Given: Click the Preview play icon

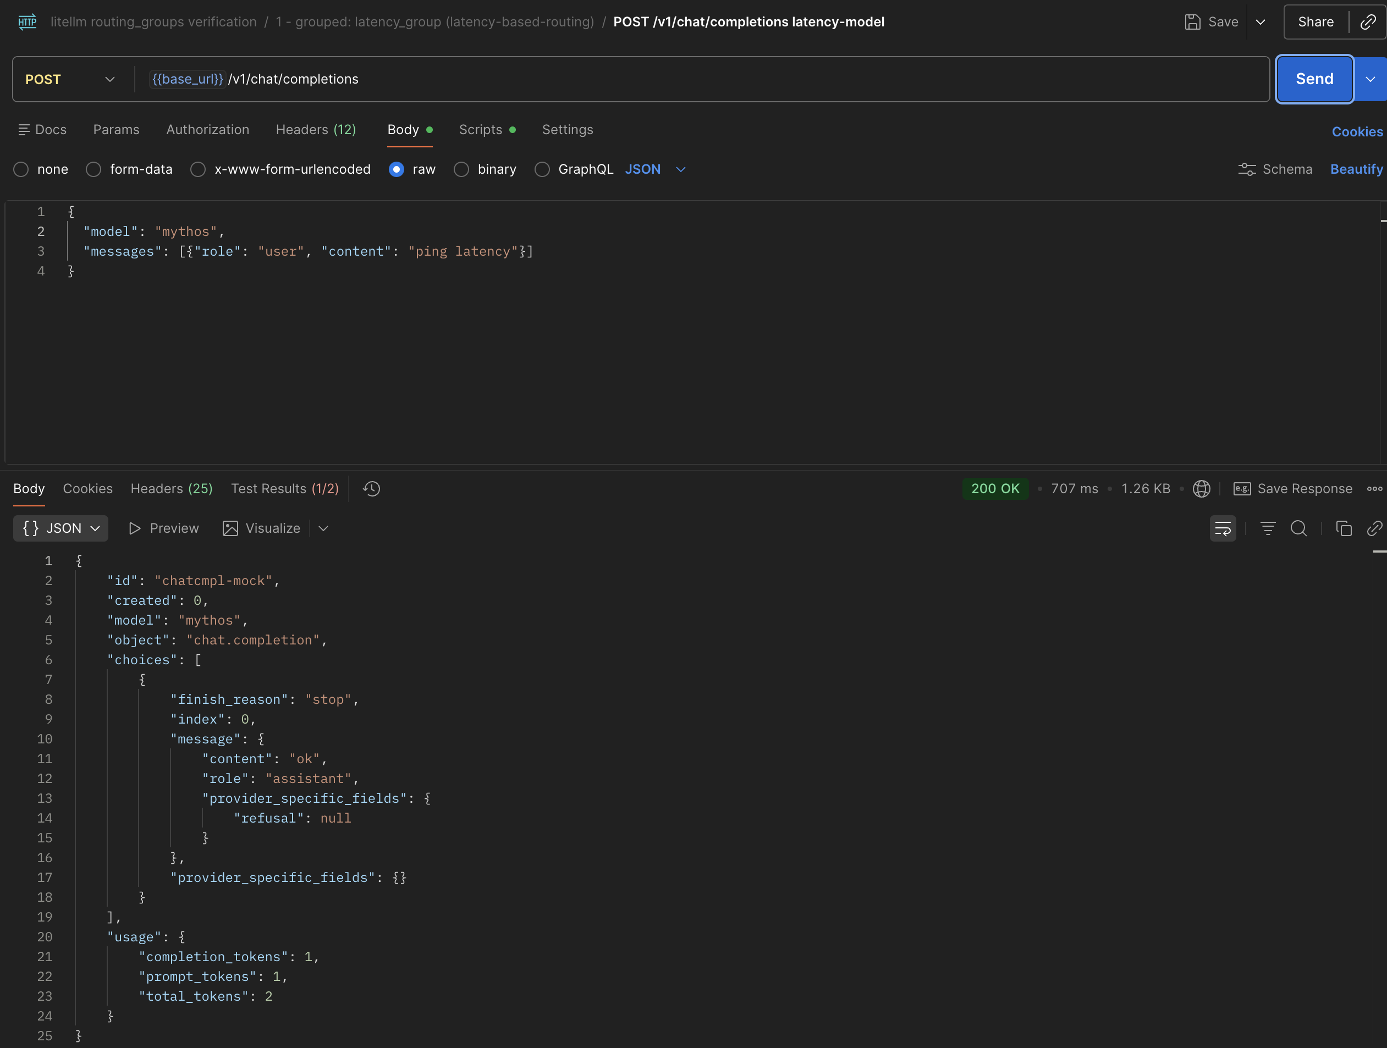Looking at the screenshot, I should tap(134, 528).
